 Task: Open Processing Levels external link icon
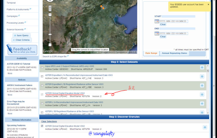(25, 22)
